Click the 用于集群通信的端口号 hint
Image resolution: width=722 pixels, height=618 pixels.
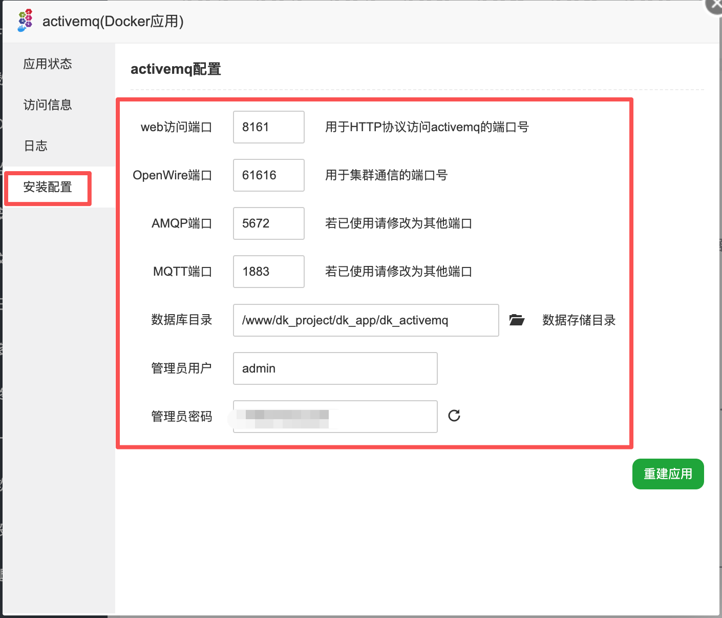pyautogui.click(x=387, y=175)
